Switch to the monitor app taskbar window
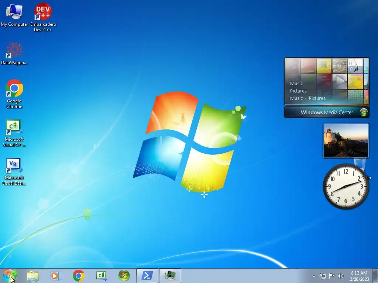Screen dimensions: 378x283 (170, 276)
